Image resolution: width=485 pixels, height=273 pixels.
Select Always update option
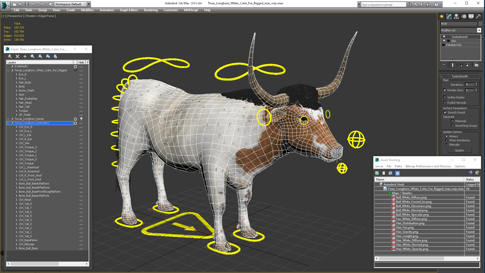(446, 136)
